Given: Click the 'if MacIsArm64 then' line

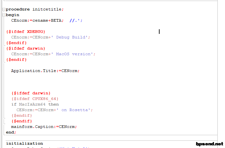Looking at the screenshot, I should coord(35,104).
